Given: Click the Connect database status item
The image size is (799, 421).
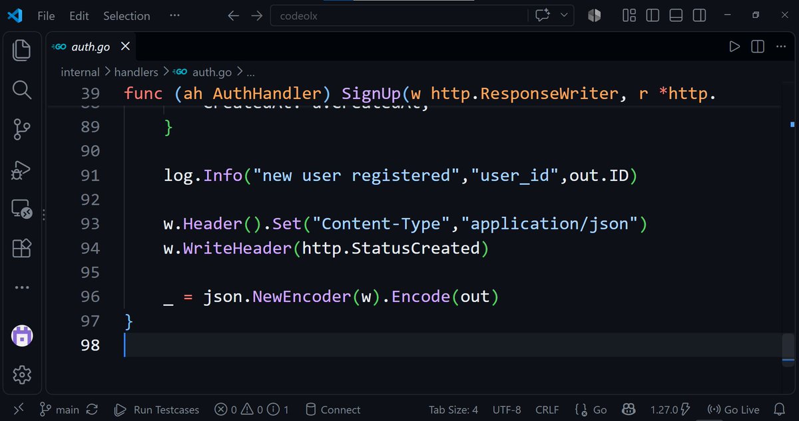Looking at the screenshot, I should click(x=332, y=410).
